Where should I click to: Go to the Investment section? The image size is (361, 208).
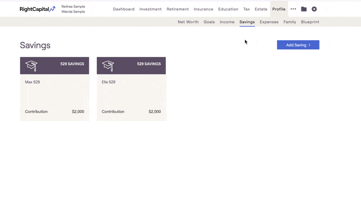[x=150, y=9]
